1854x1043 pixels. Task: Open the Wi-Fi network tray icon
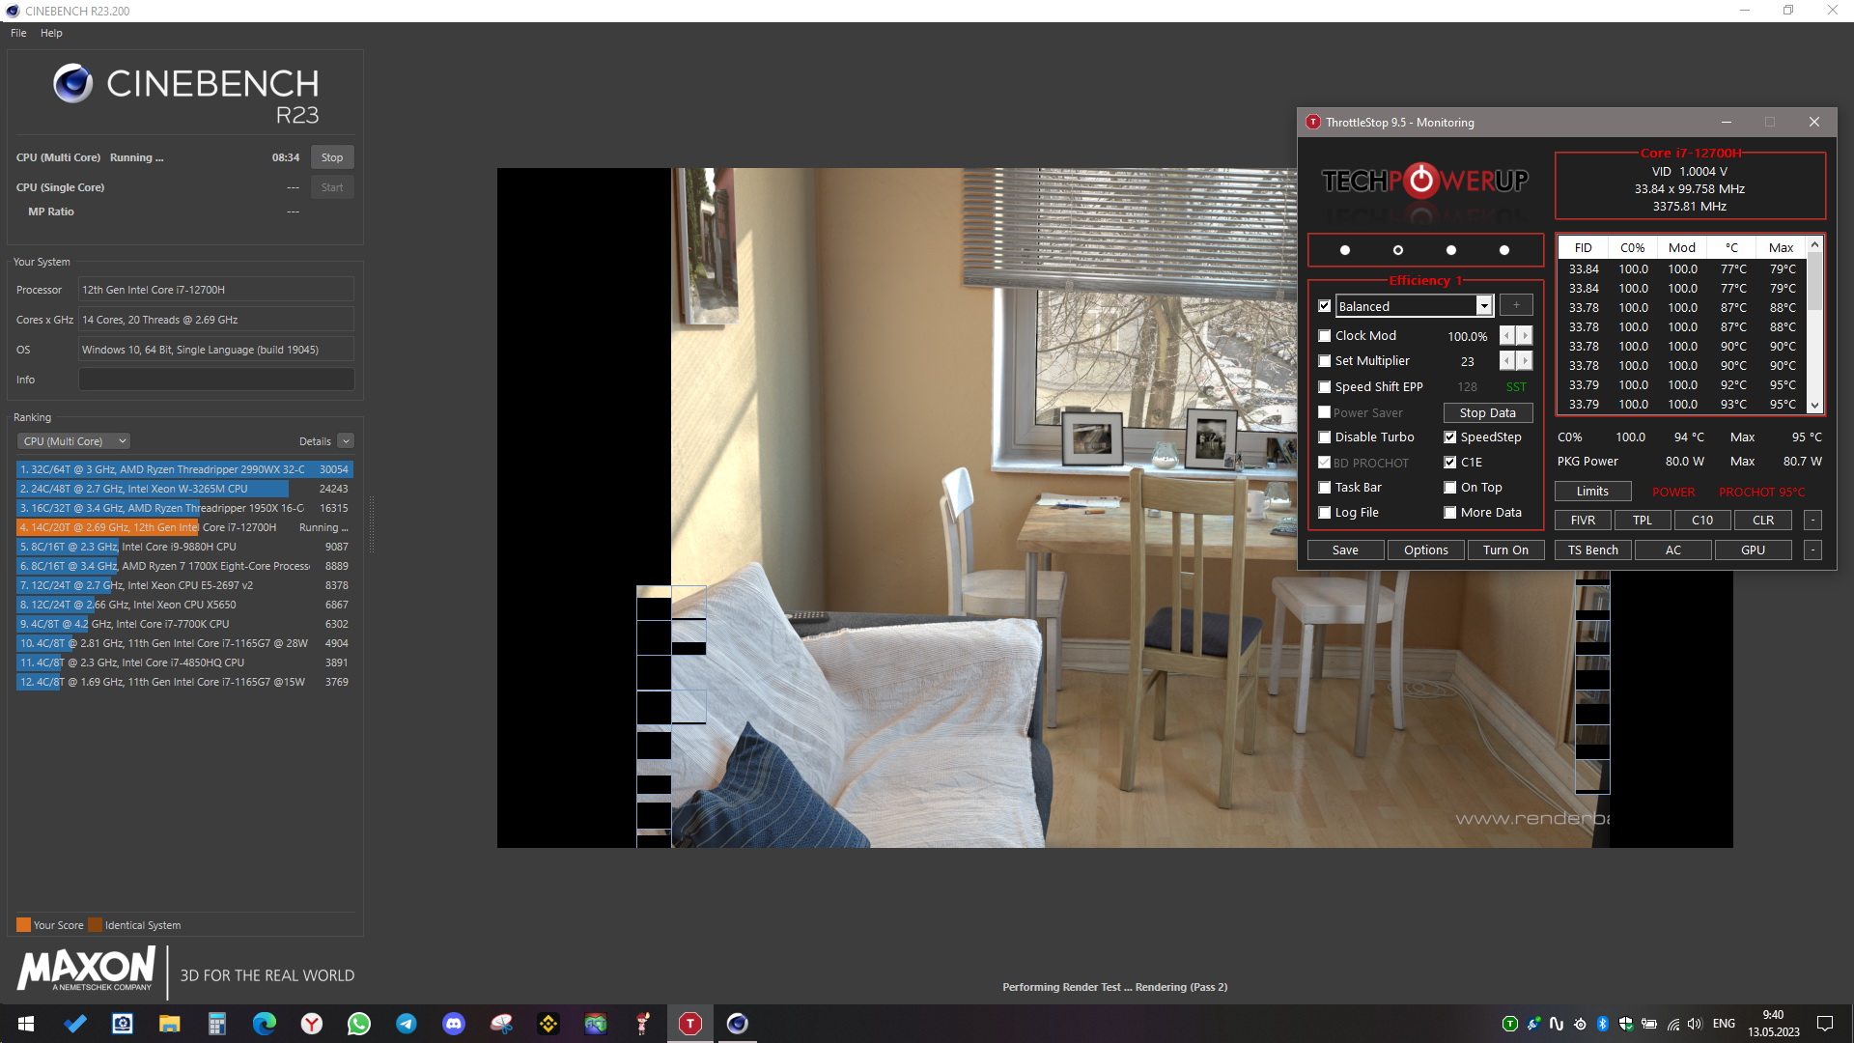click(1672, 1024)
